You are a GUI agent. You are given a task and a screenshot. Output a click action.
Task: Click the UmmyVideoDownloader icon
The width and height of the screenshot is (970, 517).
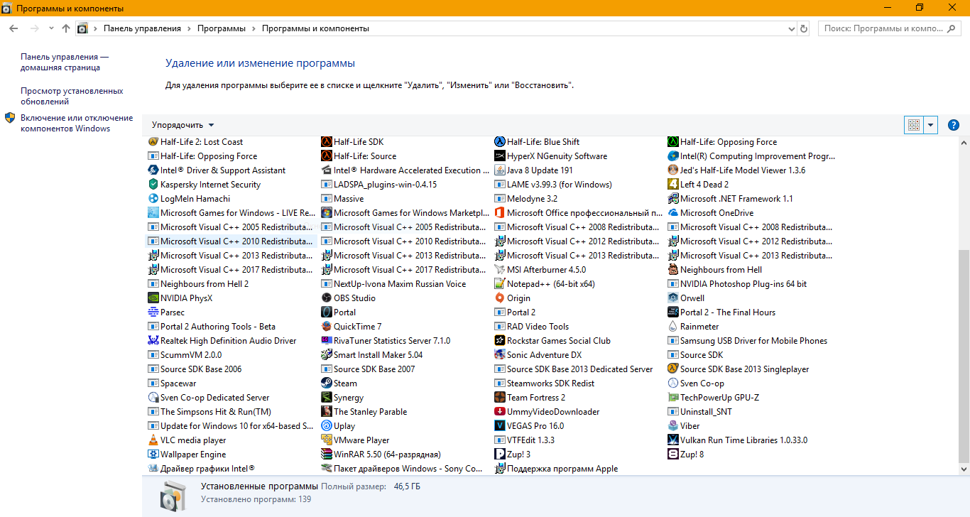coord(499,412)
